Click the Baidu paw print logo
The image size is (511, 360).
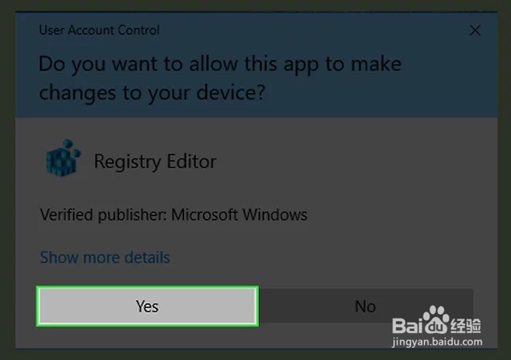[x=436, y=320]
